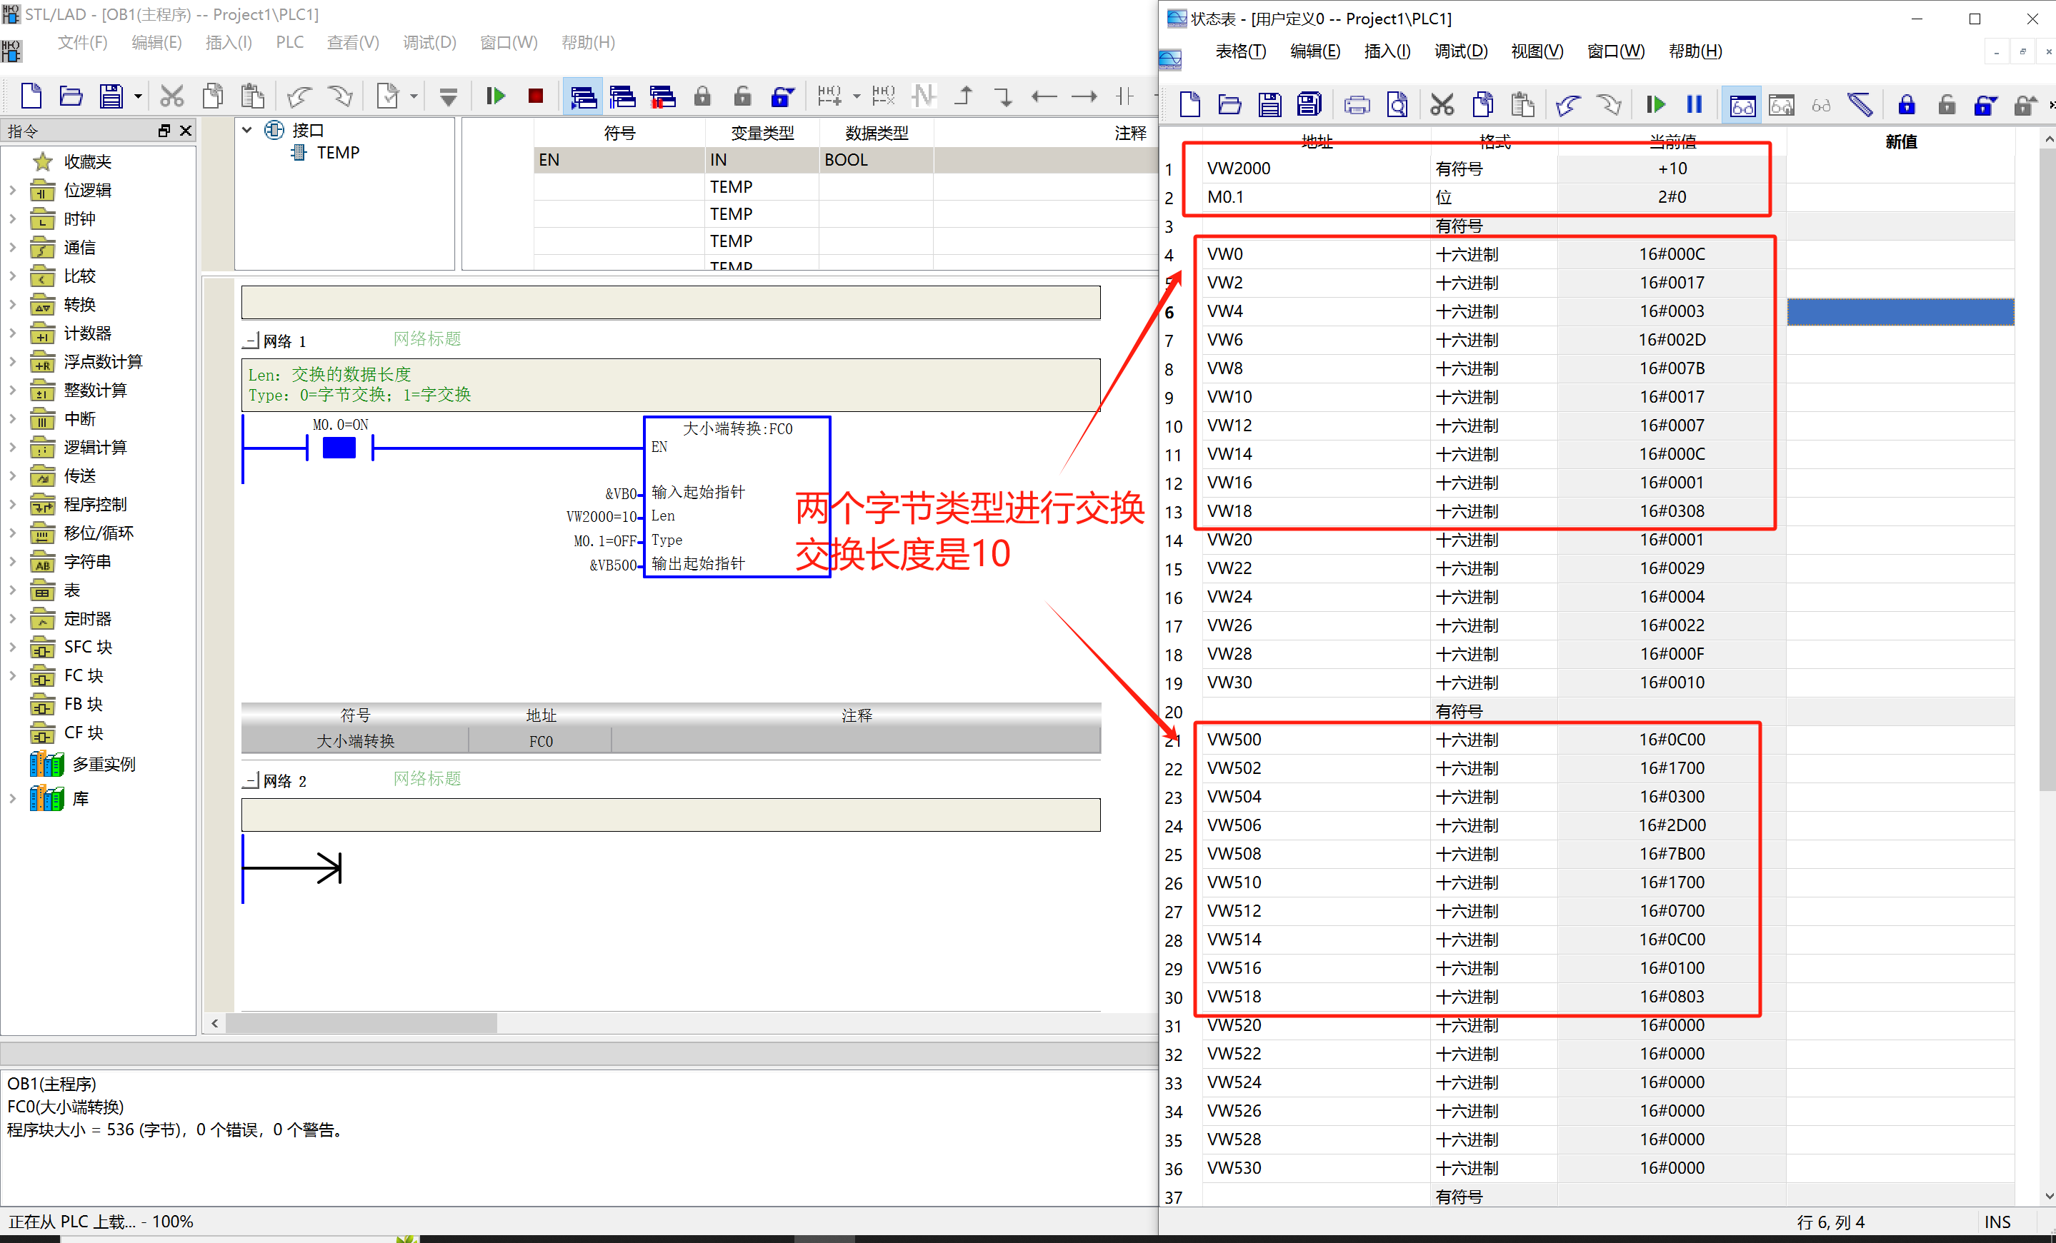Open 查看(V) menu in STL/LAD window
Screen dimensions: 2056x1243
pyautogui.click(x=353, y=41)
